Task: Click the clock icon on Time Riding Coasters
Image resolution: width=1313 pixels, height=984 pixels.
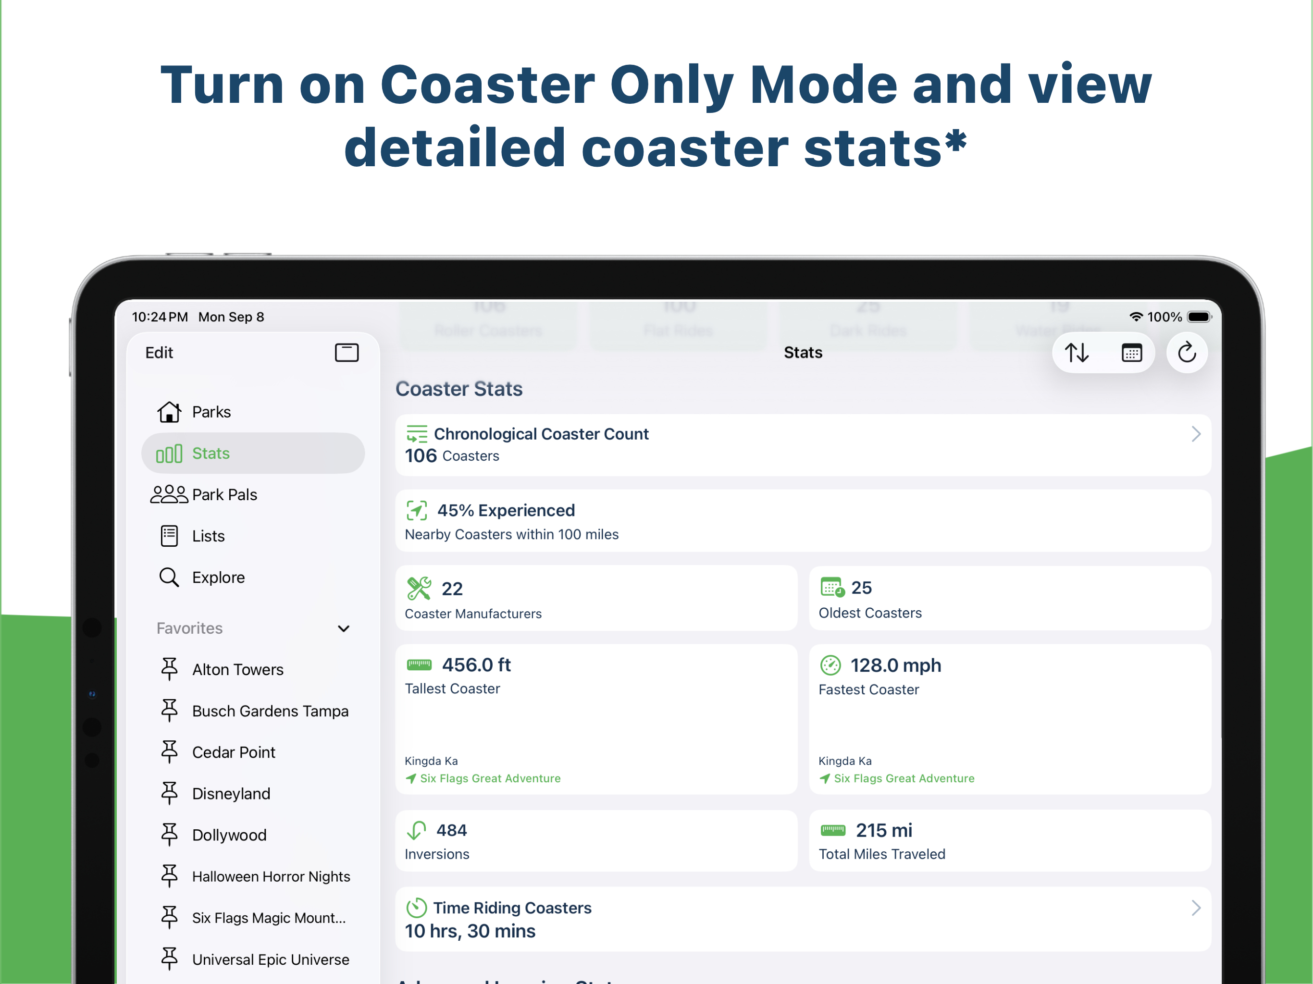Action: (x=416, y=908)
